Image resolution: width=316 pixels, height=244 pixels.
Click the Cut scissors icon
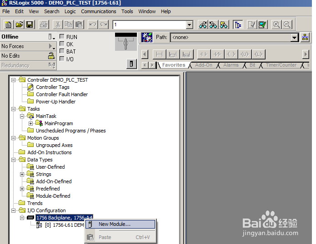58,25
